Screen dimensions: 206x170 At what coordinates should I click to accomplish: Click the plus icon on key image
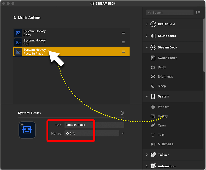coord(22,125)
